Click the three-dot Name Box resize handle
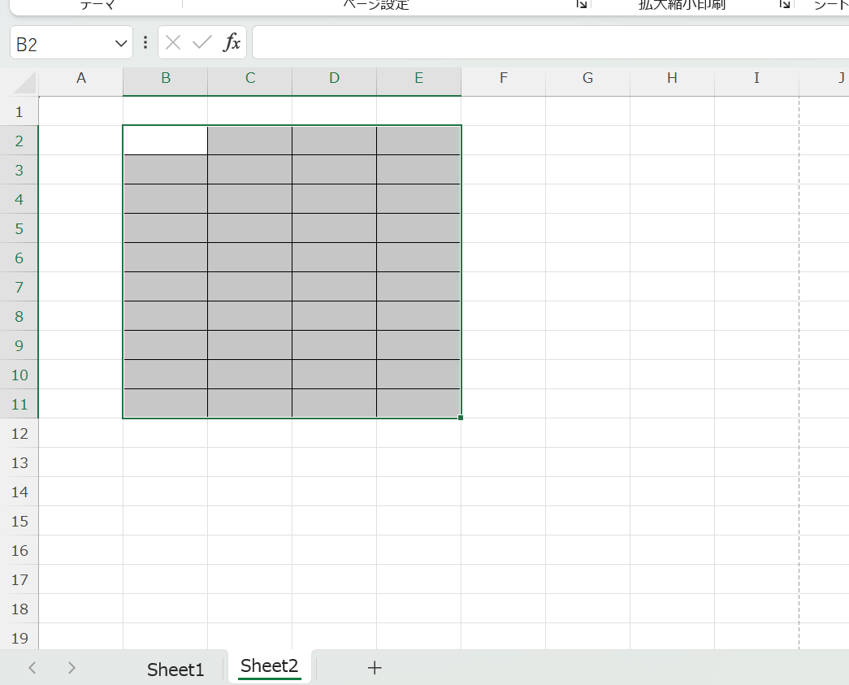The width and height of the screenshot is (849, 685). click(145, 43)
